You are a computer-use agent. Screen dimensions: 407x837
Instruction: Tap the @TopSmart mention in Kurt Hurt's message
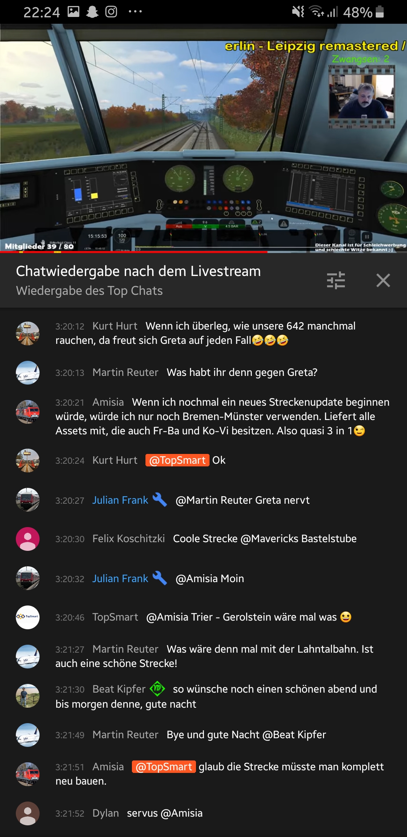[x=177, y=460]
